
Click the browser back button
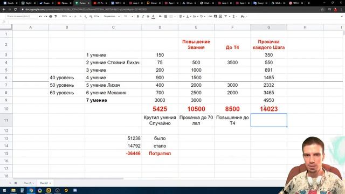[4, 10]
